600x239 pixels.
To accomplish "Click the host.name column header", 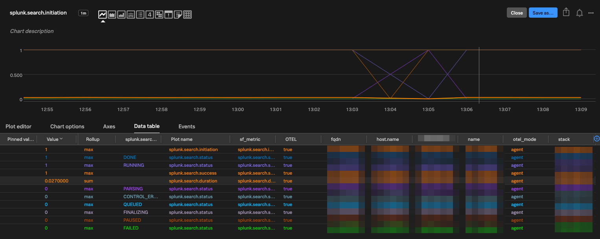I will (388, 139).
